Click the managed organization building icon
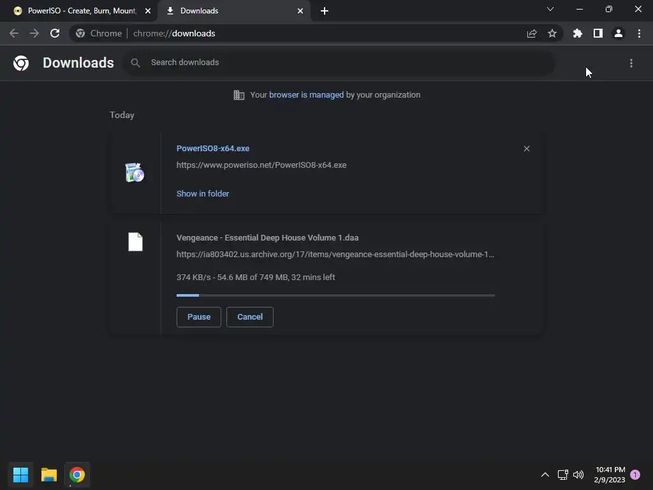This screenshot has width=653, height=490. 239,95
